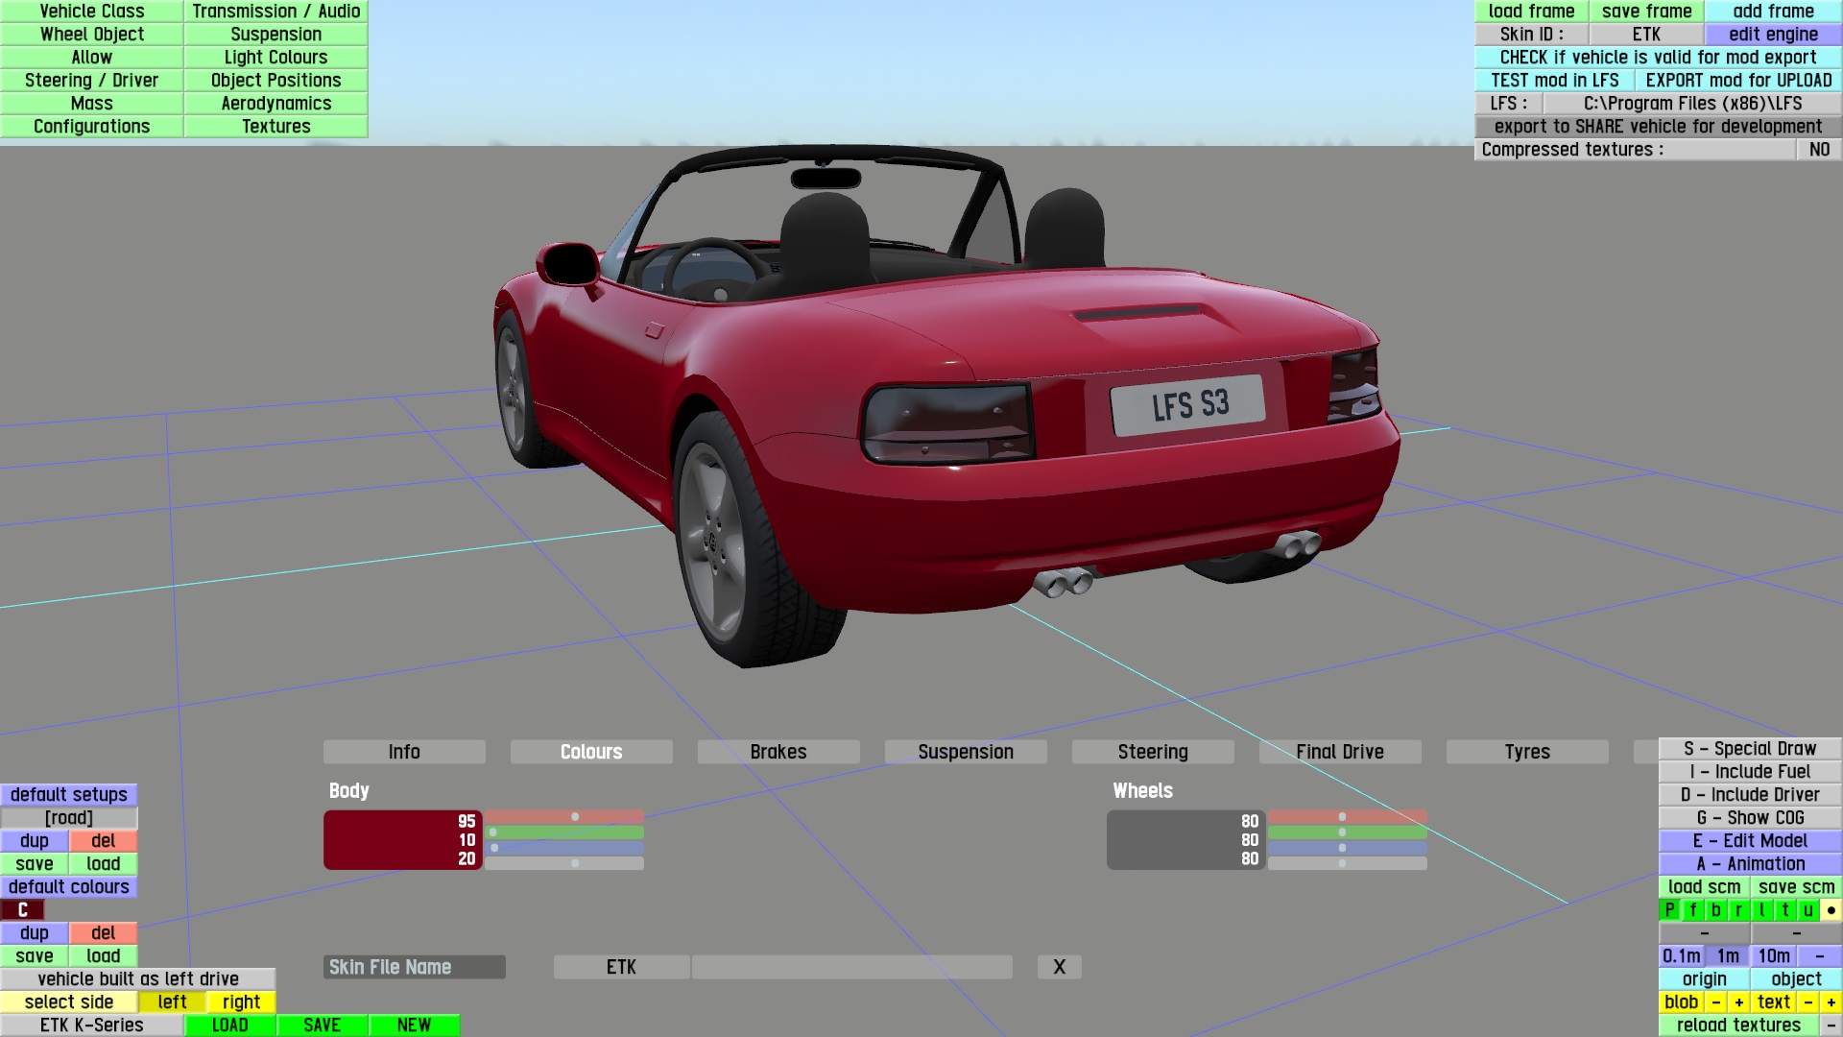Select the 10m grid size option

pyautogui.click(x=1773, y=955)
